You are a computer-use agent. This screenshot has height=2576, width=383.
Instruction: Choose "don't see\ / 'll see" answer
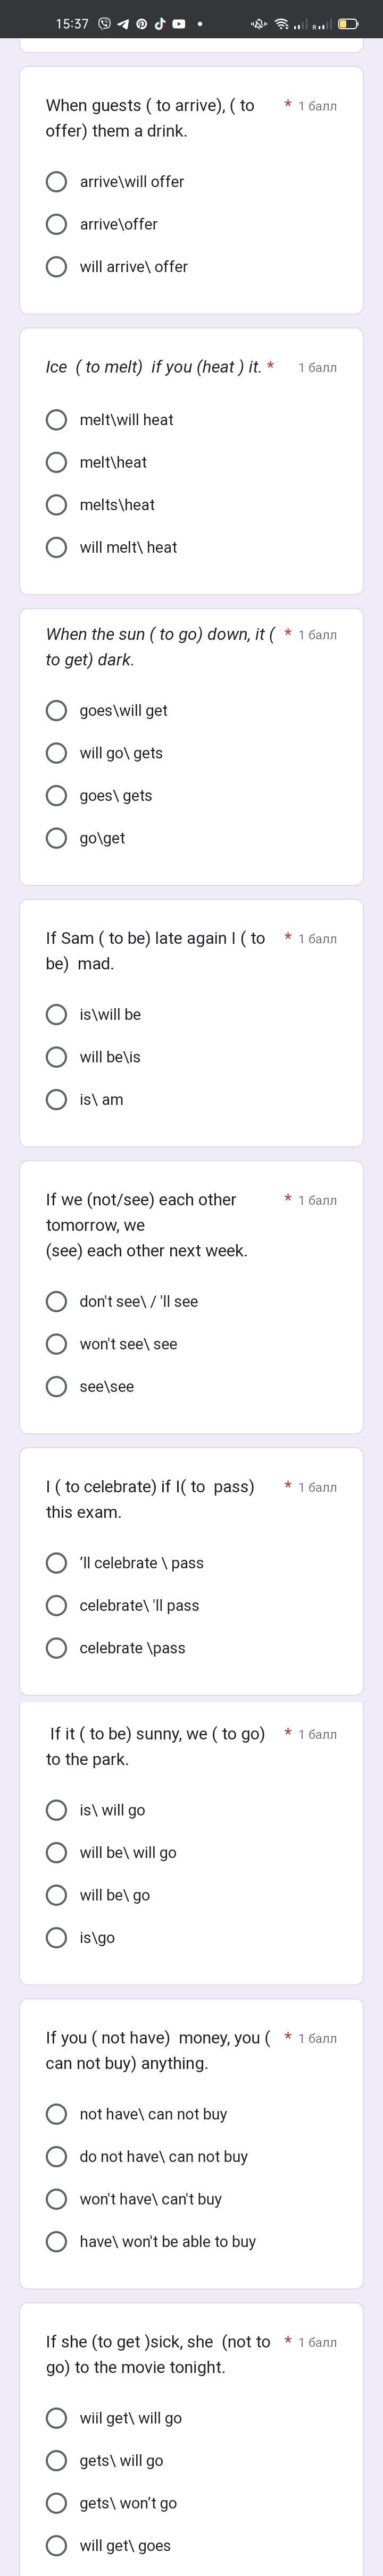point(57,1302)
